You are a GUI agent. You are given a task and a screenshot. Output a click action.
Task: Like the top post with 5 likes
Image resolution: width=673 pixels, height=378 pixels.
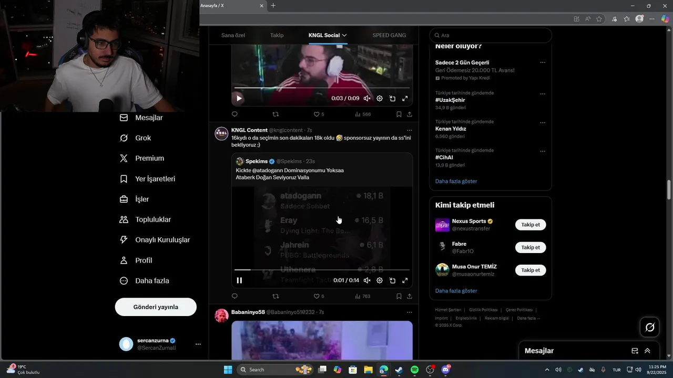tap(319, 114)
